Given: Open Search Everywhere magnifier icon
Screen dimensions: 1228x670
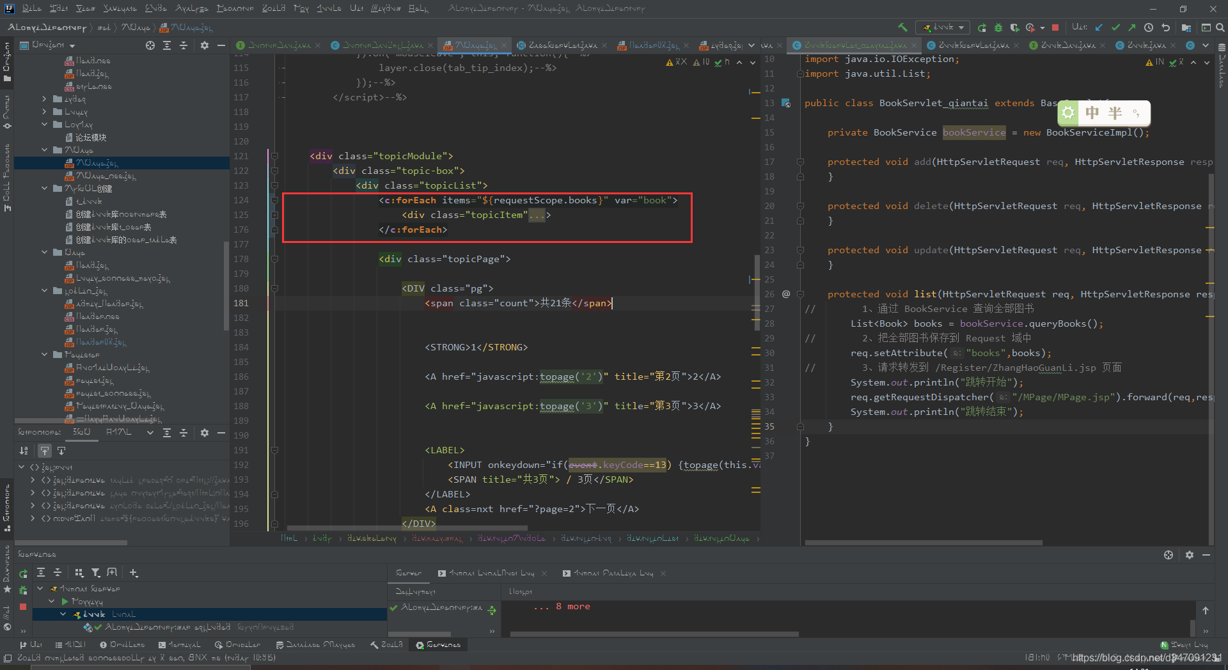Looking at the screenshot, I should tap(1220, 27).
